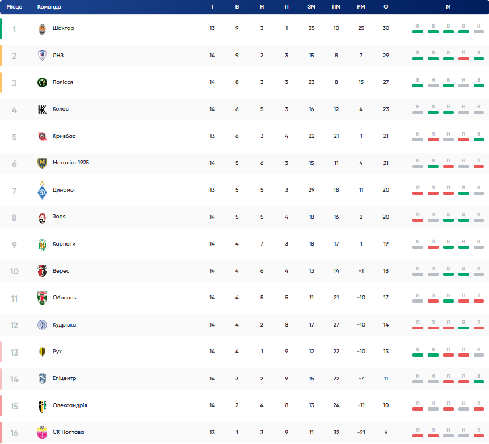Click the ЛНЗ team crest
Image resolution: width=489 pixels, height=444 pixels.
42,56
